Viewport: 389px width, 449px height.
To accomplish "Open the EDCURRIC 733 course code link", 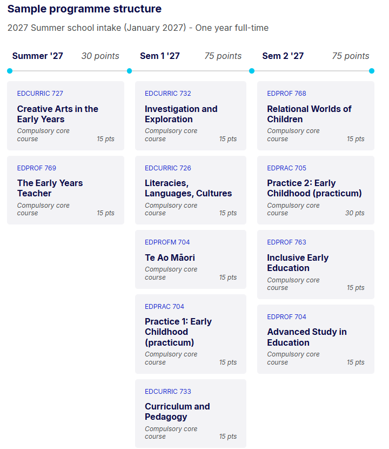I will click(167, 392).
